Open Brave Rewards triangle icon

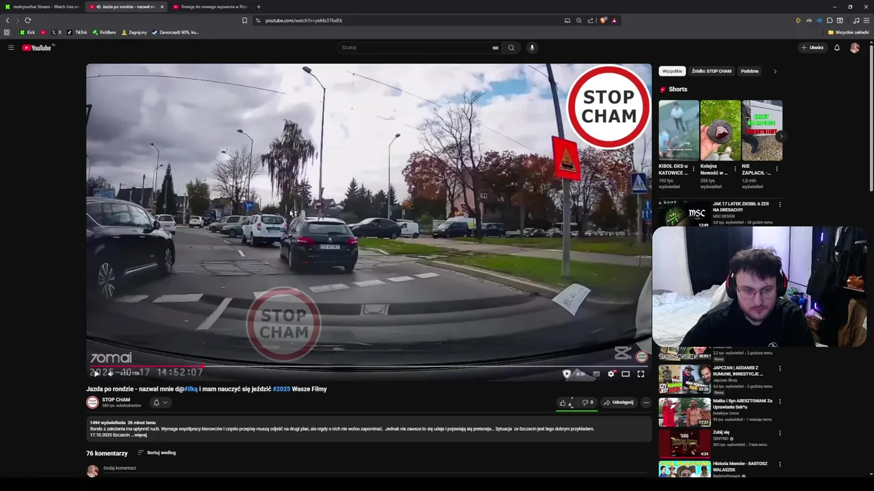pos(614,20)
